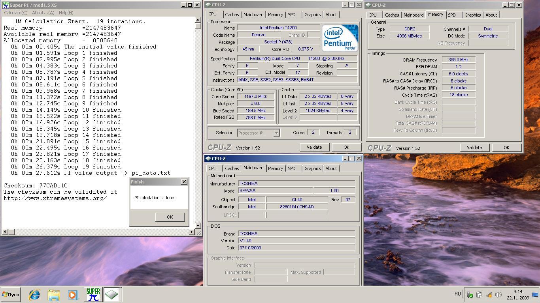Click the Intel Pentium T4200 name field

coord(278,28)
